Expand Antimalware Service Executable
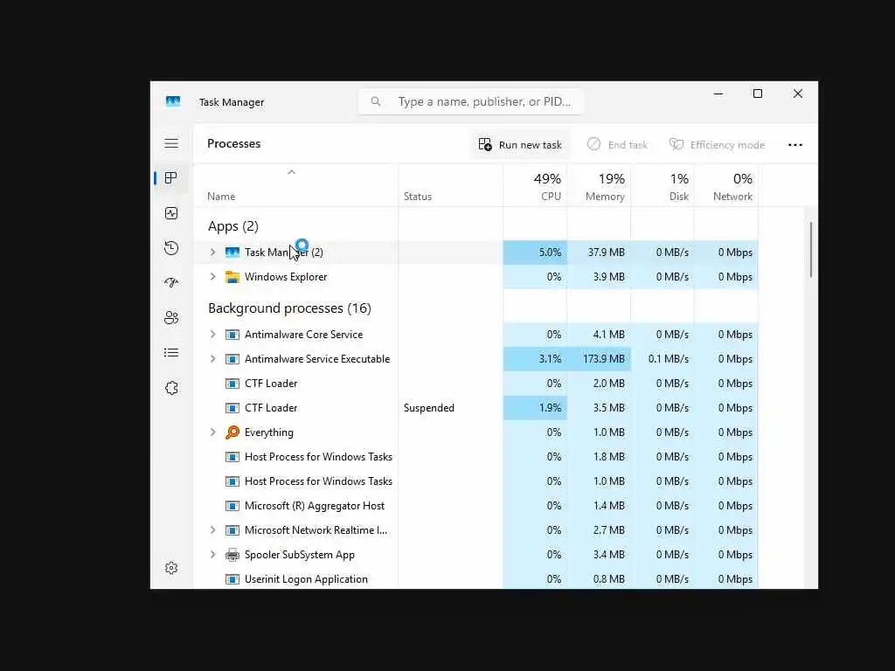 point(213,359)
